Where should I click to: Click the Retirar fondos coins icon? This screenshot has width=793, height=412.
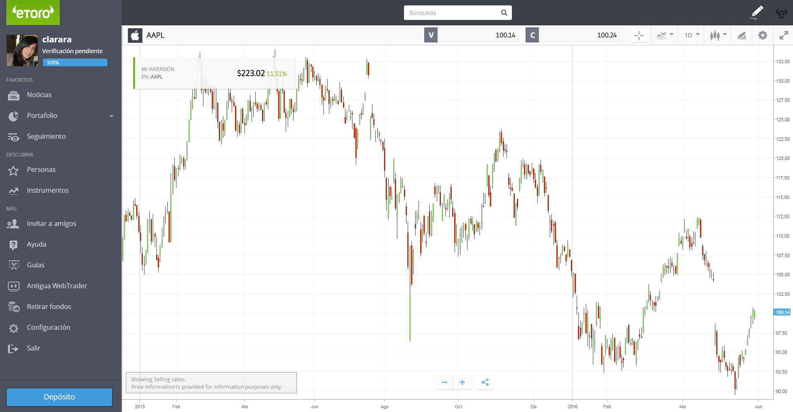click(14, 307)
